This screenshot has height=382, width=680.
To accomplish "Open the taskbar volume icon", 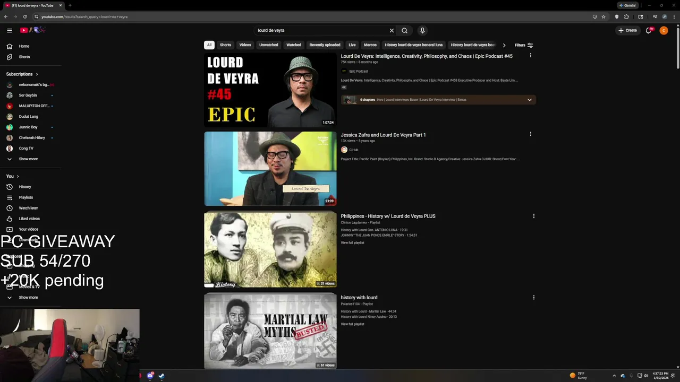I will pyautogui.click(x=646, y=376).
